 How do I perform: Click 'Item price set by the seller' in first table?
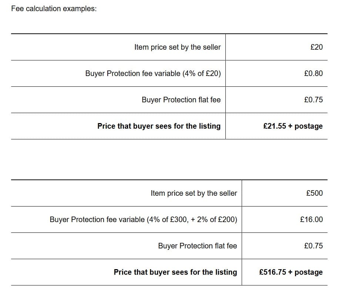pyautogui.click(x=177, y=47)
